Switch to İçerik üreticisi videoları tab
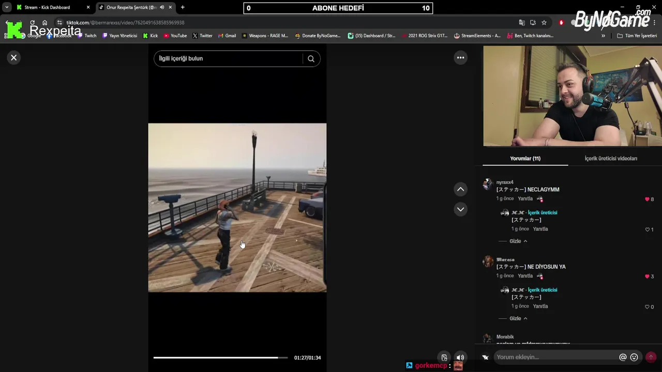 pos(611,159)
